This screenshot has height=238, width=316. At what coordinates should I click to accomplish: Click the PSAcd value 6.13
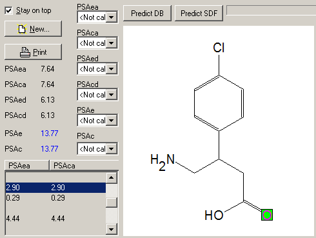point(48,115)
